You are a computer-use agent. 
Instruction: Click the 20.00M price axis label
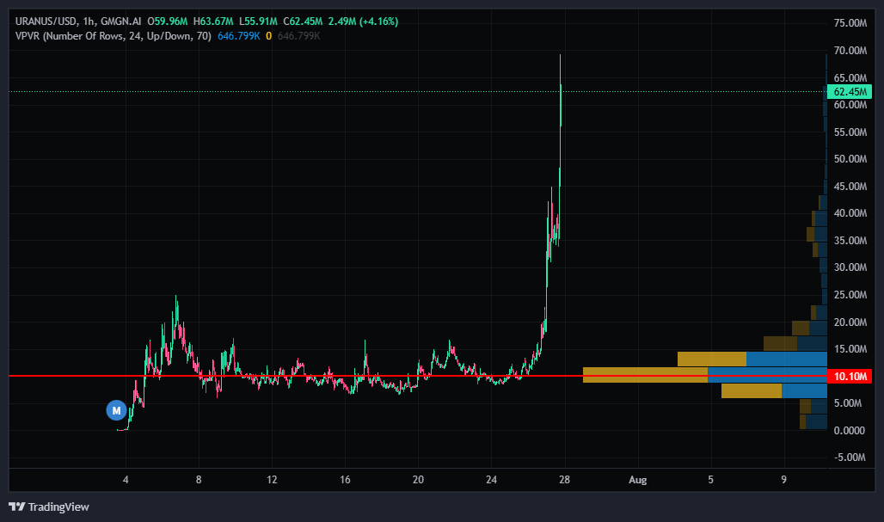click(850, 322)
